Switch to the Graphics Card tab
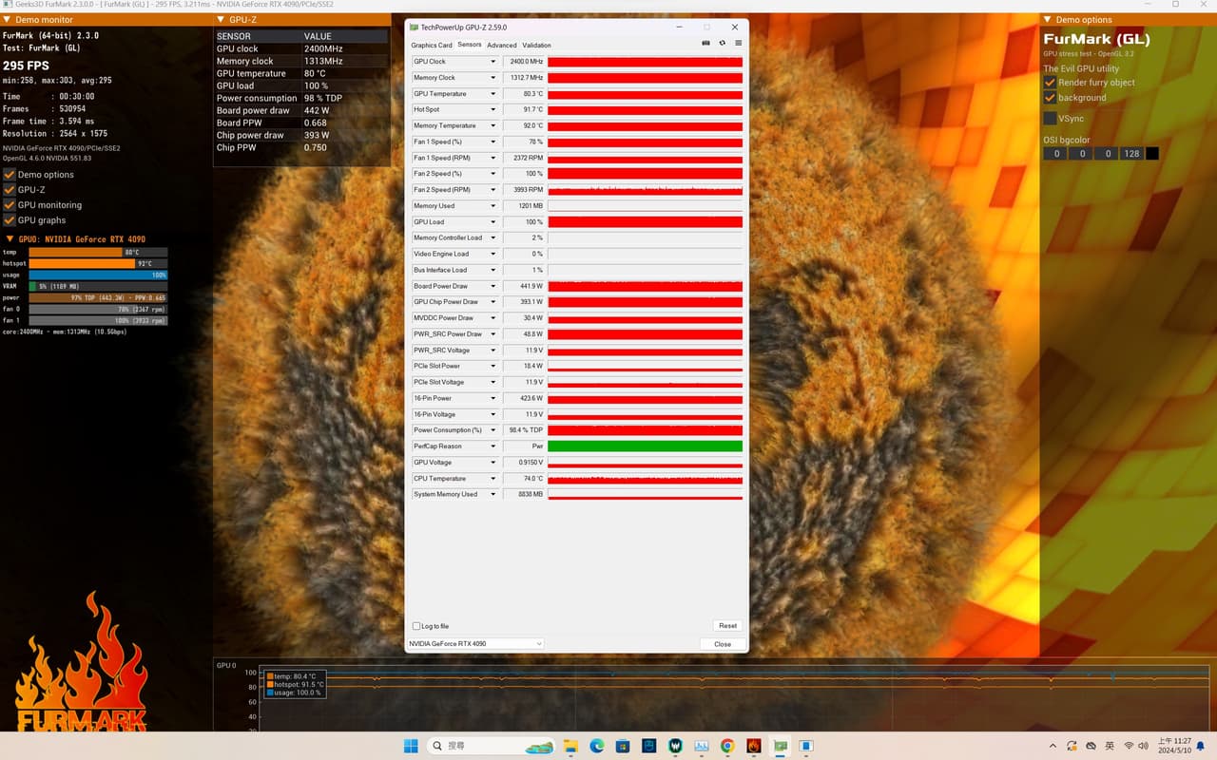This screenshot has width=1217, height=760. tap(432, 46)
